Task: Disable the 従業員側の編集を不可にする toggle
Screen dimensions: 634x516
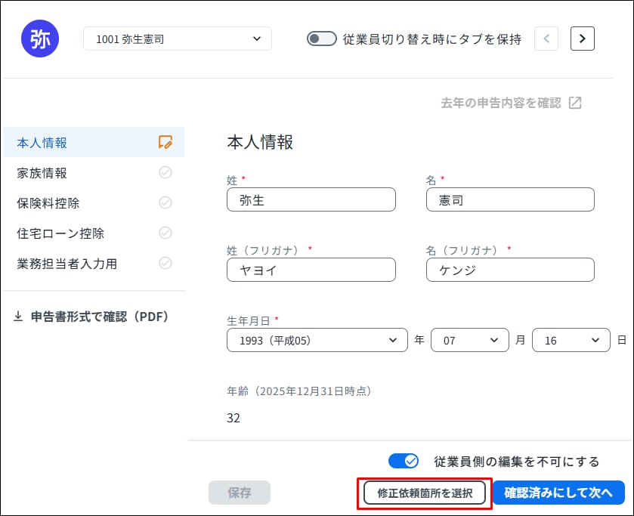Action: tap(404, 461)
